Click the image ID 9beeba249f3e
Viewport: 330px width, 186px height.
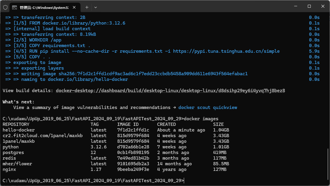tap(133, 169)
